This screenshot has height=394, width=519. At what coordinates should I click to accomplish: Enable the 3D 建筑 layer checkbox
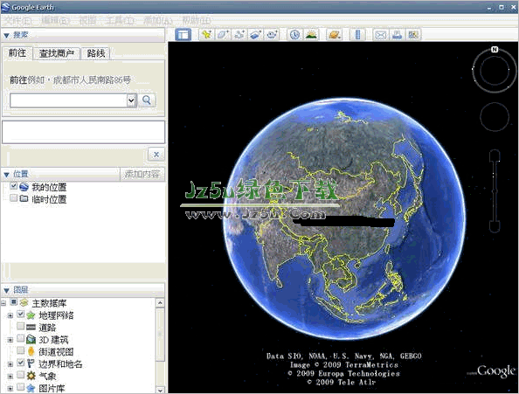click(20, 338)
